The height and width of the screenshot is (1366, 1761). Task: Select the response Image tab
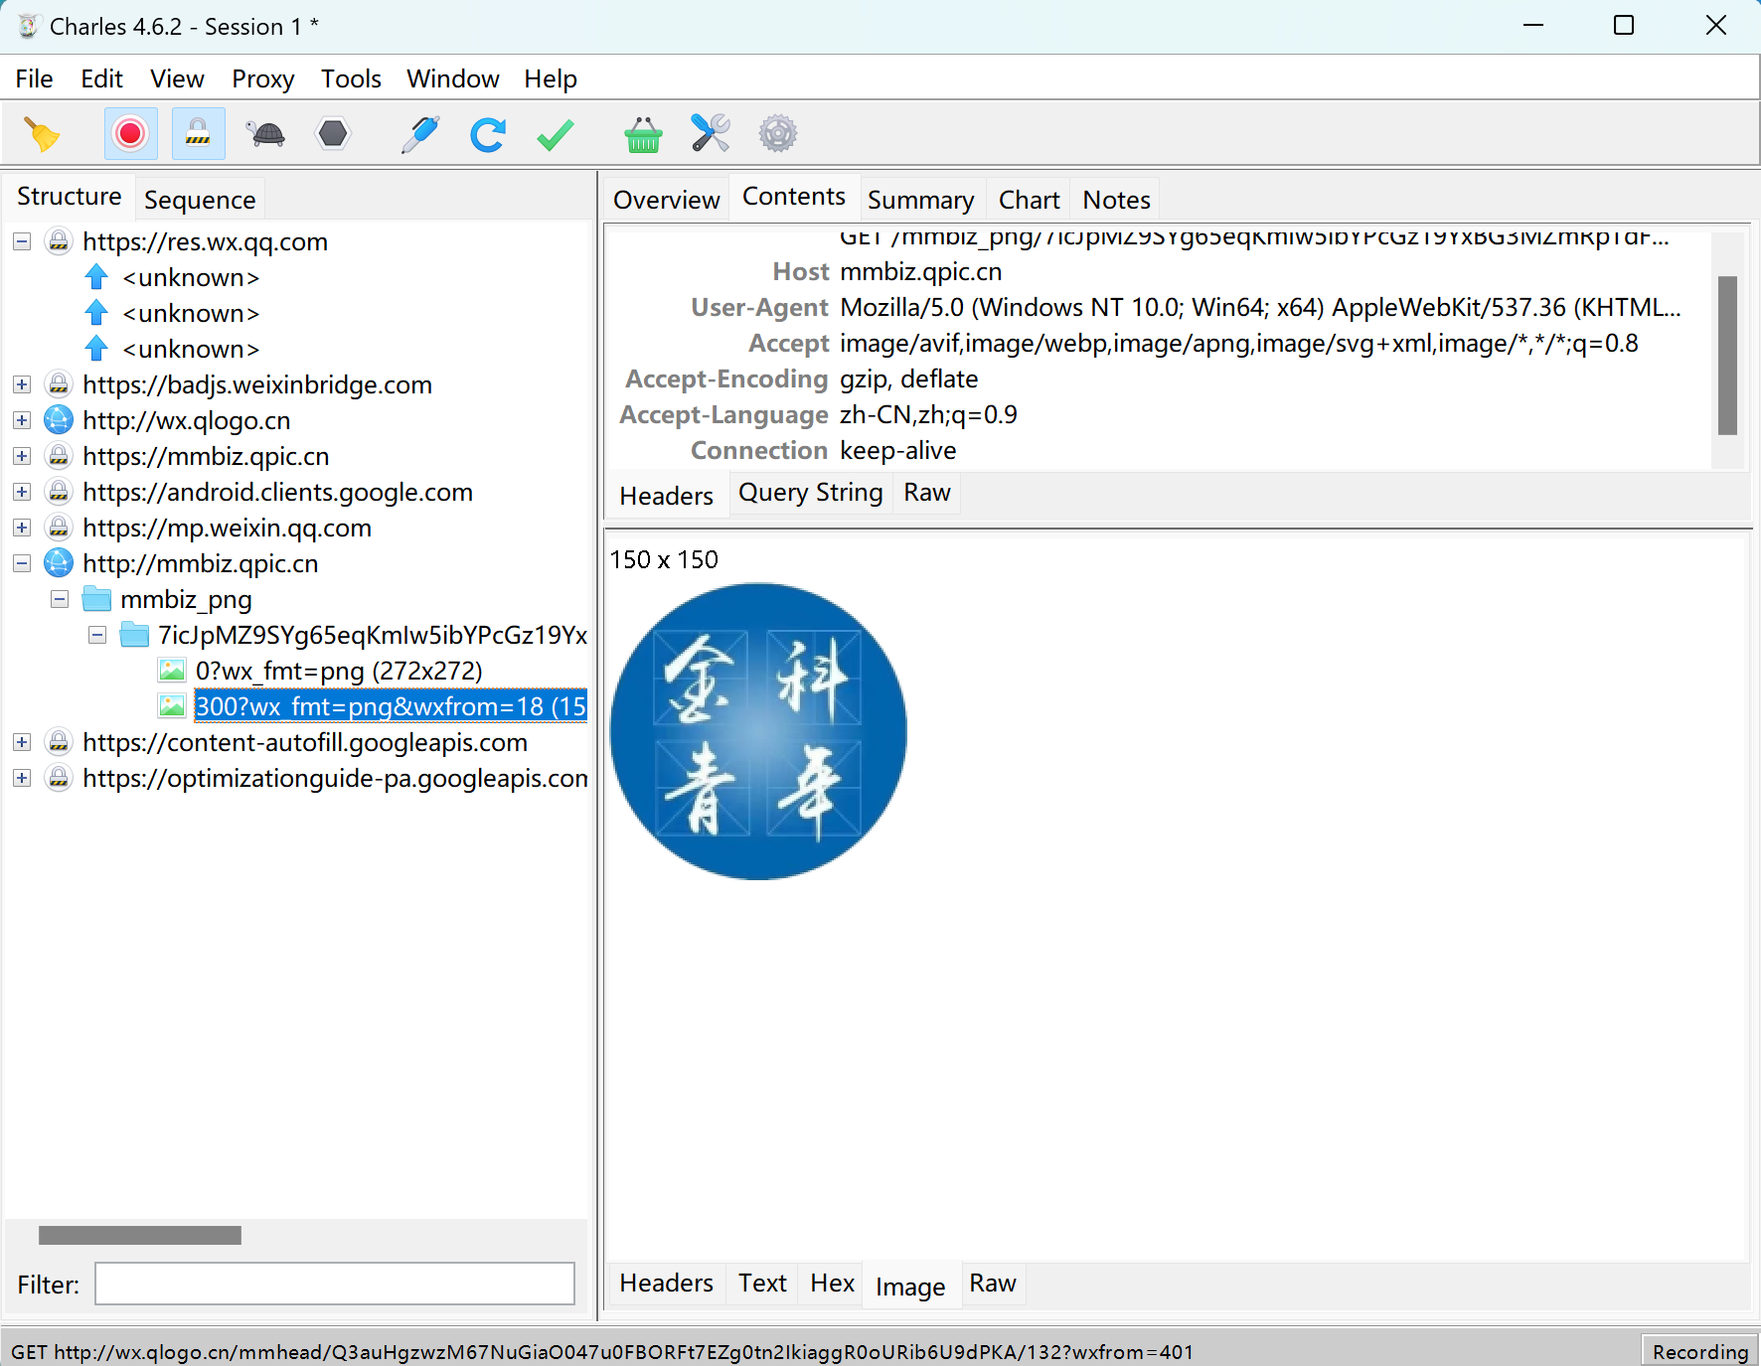910,1287
